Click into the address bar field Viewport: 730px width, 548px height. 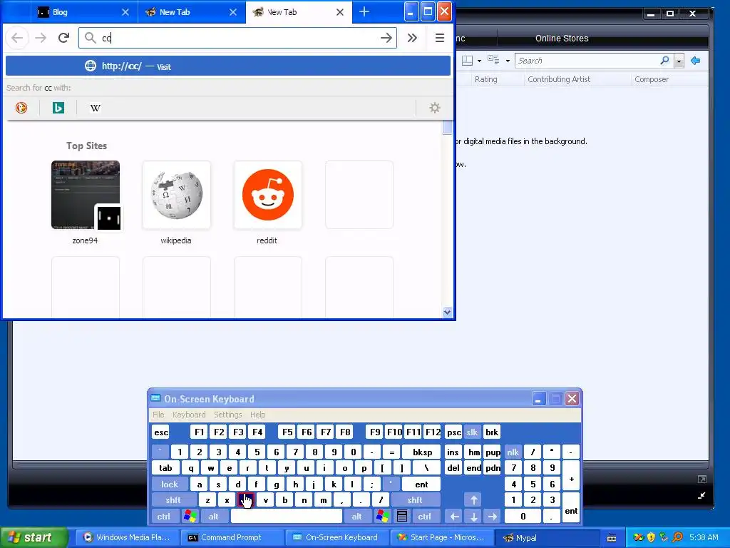coord(237,38)
